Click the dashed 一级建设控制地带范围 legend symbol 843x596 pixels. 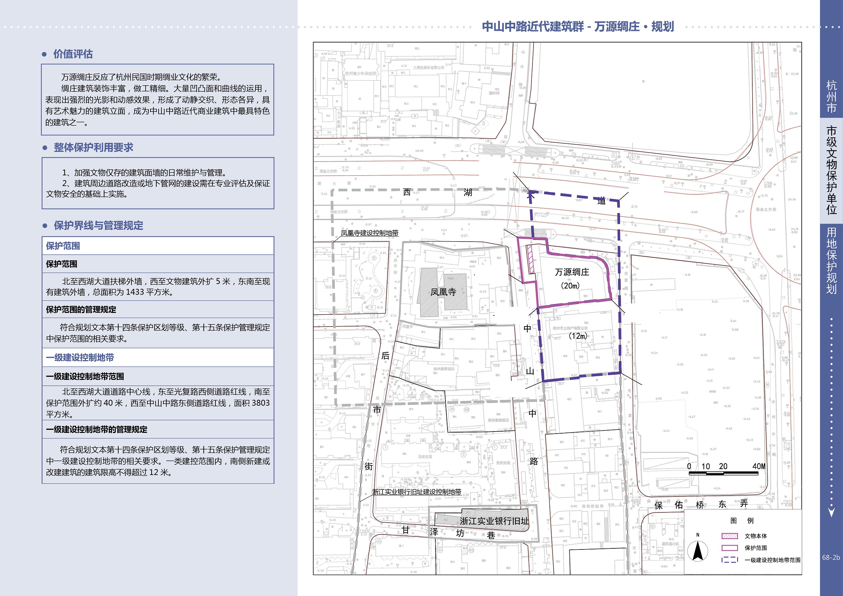click(x=730, y=560)
